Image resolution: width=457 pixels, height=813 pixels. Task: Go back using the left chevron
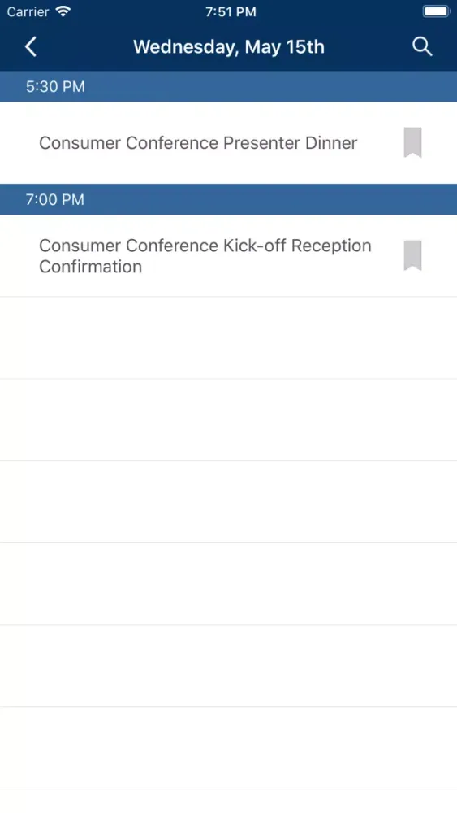tap(31, 46)
